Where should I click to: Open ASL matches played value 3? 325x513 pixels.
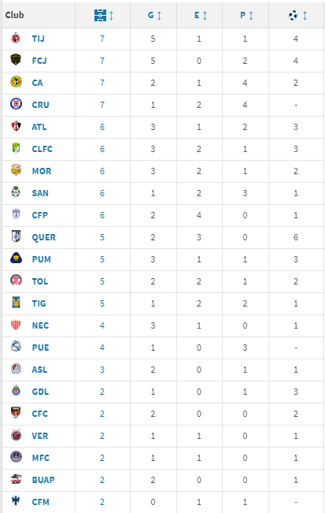102,370
